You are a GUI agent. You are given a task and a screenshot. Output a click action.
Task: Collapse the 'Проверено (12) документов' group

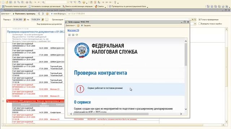click(3, 101)
